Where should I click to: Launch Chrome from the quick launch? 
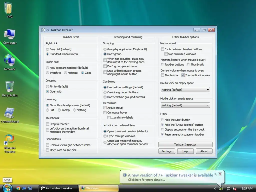[x=18, y=188]
